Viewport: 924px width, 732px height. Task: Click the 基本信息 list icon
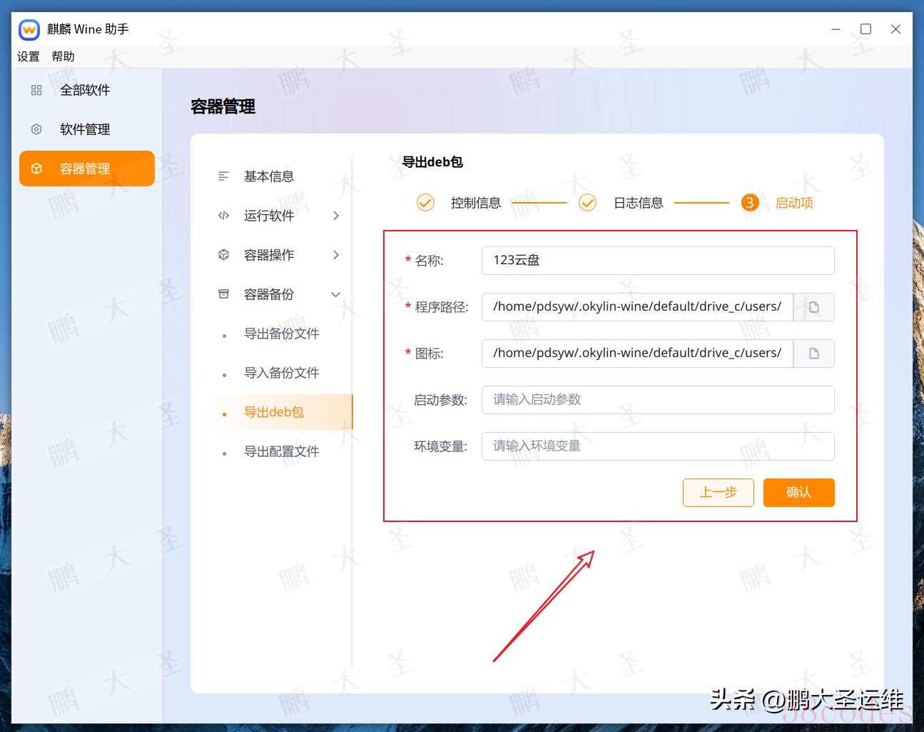coord(223,176)
